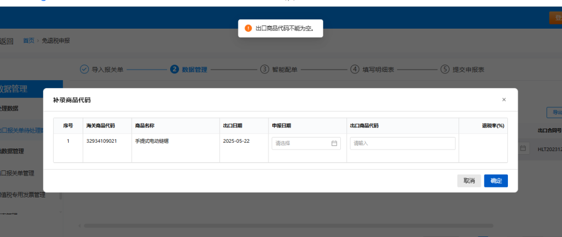
Task: Go to step 提交申报表
Action: point(463,69)
